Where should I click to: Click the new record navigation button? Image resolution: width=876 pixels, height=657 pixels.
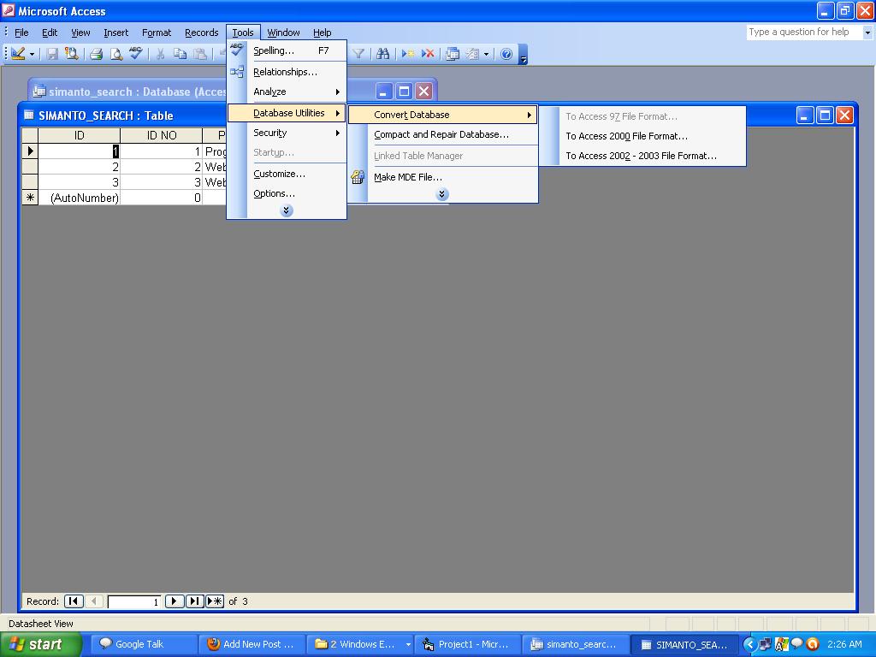click(x=215, y=601)
